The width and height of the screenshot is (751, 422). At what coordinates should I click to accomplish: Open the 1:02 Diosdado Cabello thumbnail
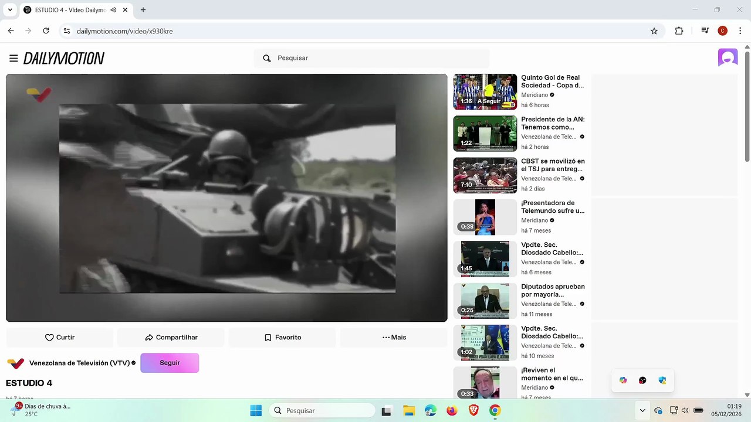(x=485, y=343)
